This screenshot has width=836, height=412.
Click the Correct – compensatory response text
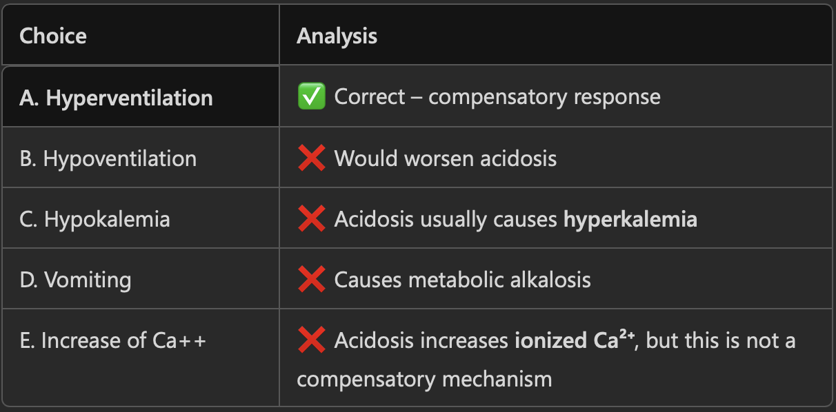(497, 97)
